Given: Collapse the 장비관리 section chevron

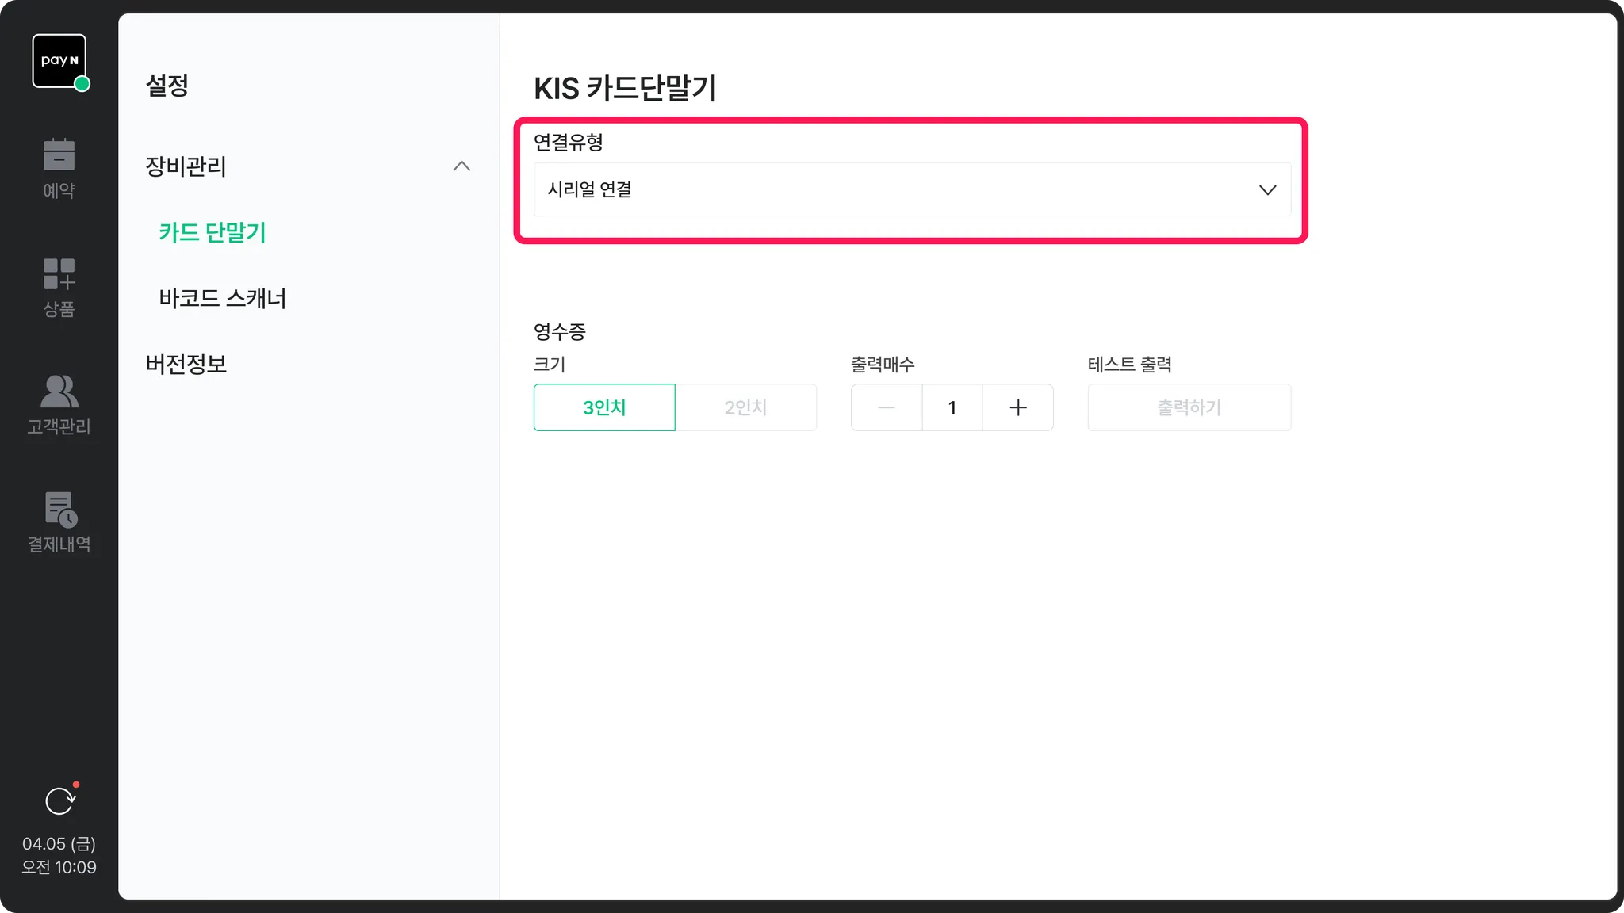Looking at the screenshot, I should (x=462, y=166).
